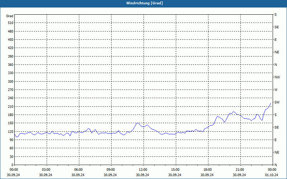Image resolution: width=287 pixels, height=179 pixels.
Task: Select the 390 y-axis value
Action: point(11,57)
